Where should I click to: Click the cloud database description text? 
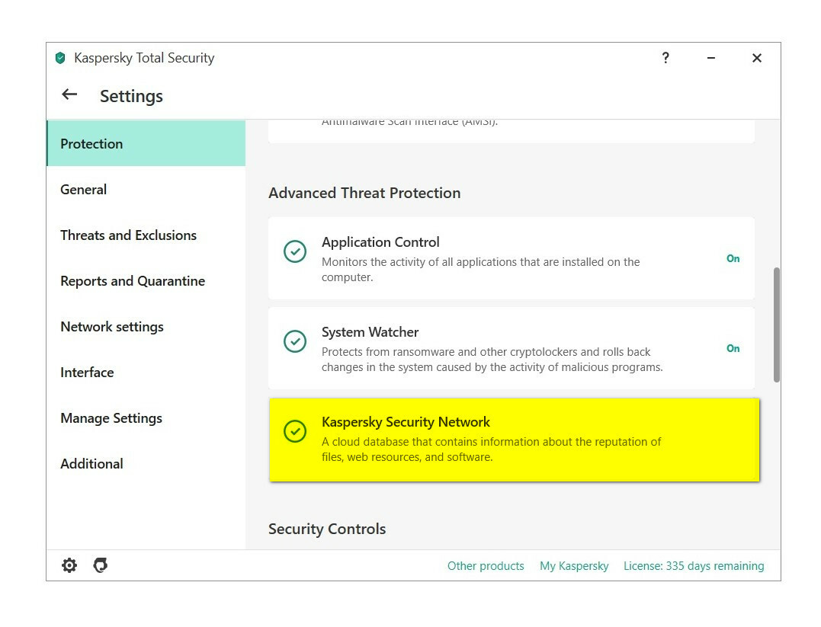(x=491, y=449)
